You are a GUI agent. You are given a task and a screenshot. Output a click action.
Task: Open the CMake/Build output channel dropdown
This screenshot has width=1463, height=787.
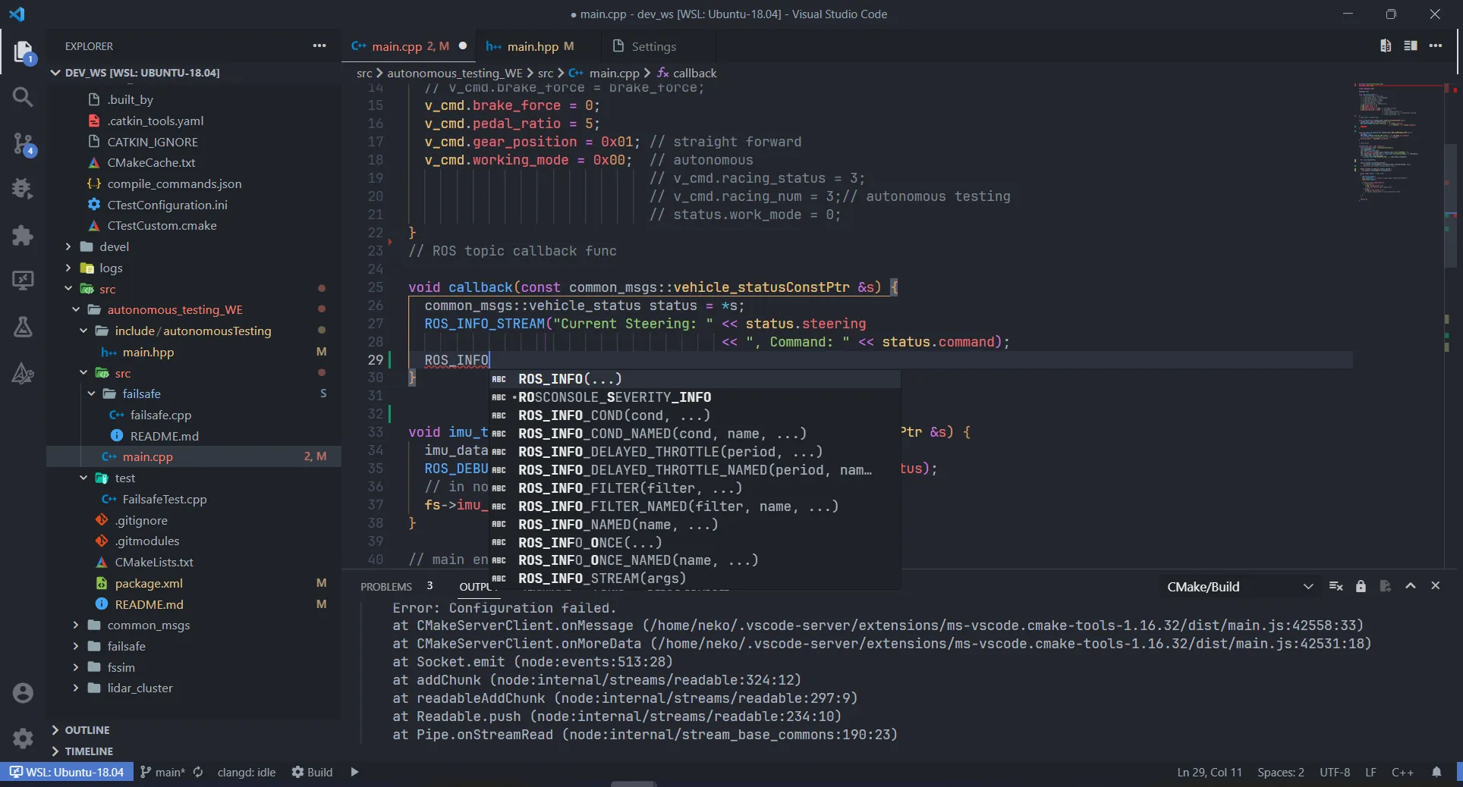(x=1238, y=587)
